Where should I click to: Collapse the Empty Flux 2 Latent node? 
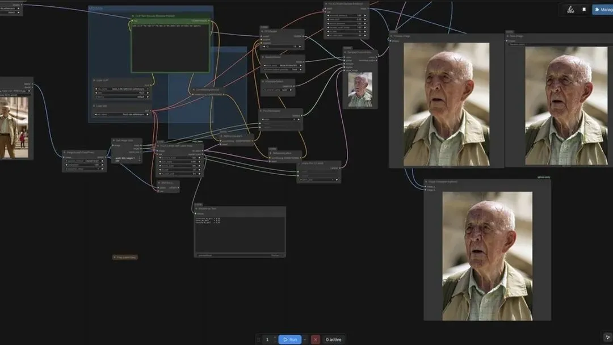point(299,163)
